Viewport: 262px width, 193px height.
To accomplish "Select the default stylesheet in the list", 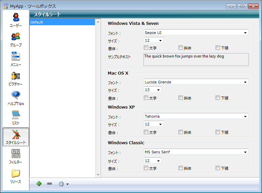I will pos(62,22).
